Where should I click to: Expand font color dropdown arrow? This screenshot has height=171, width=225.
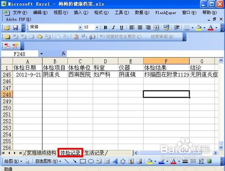(x=216, y=28)
